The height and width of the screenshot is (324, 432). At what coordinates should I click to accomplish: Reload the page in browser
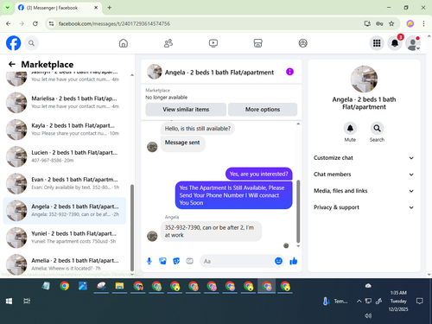point(35,23)
